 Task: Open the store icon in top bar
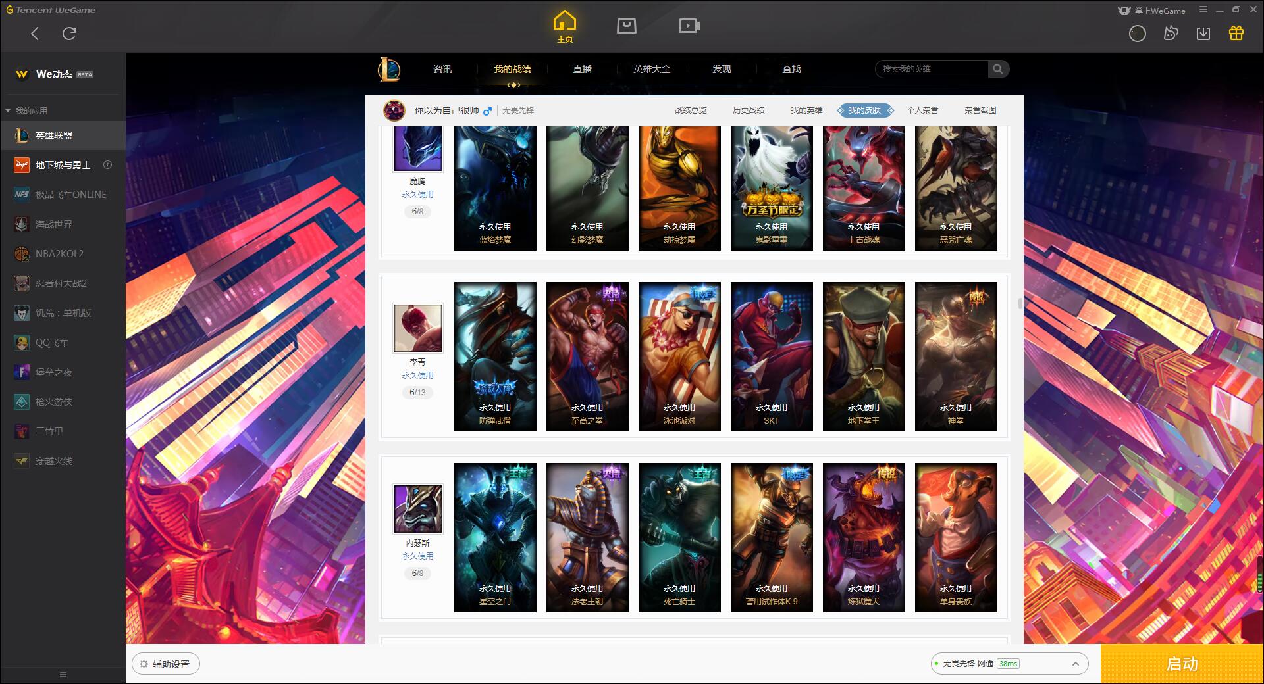627,26
